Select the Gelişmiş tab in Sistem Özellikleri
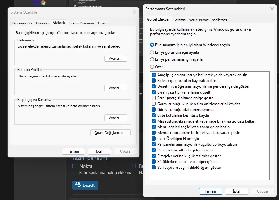The width and height of the screenshot is (279, 200). (59, 23)
